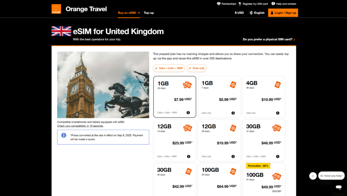Viewport: 347px width, 196px height.
Task: Open 'Check your compatibility in 10 seconds' link
Action: [x=80, y=126]
